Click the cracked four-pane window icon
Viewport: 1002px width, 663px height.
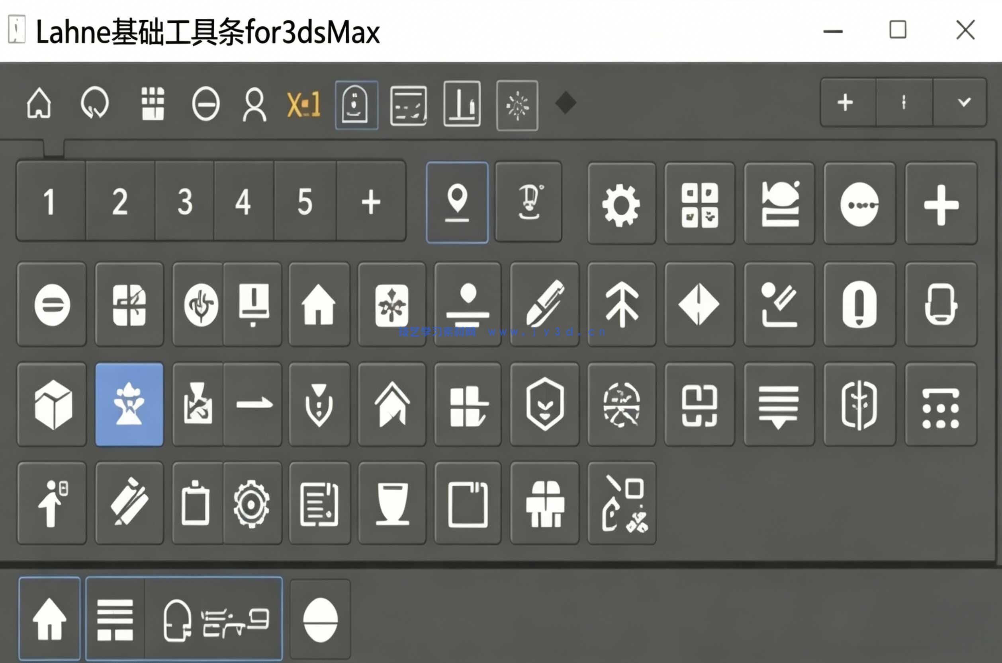pyautogui.click(x=129, y=304)
